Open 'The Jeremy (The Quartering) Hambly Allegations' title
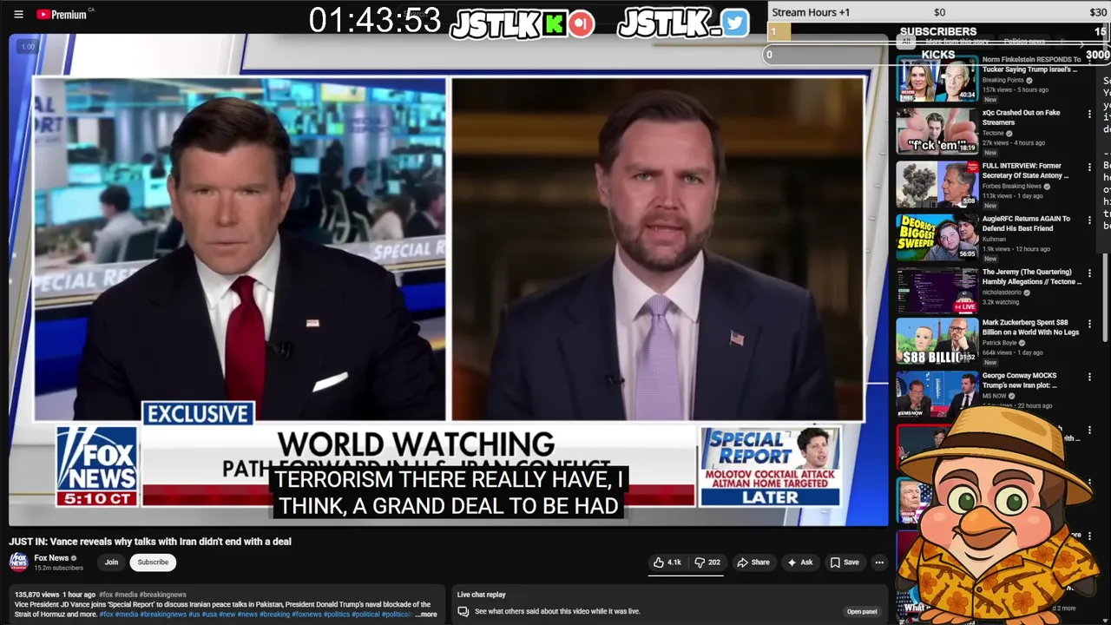Viewport: 1111px width, 625px height. (x=1032, y=276)
